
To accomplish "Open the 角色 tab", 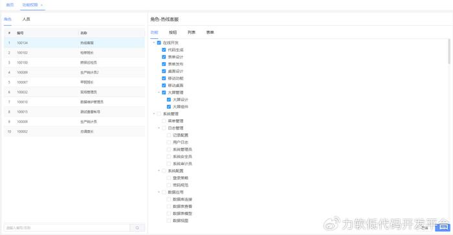I will (x=8, y=19).
